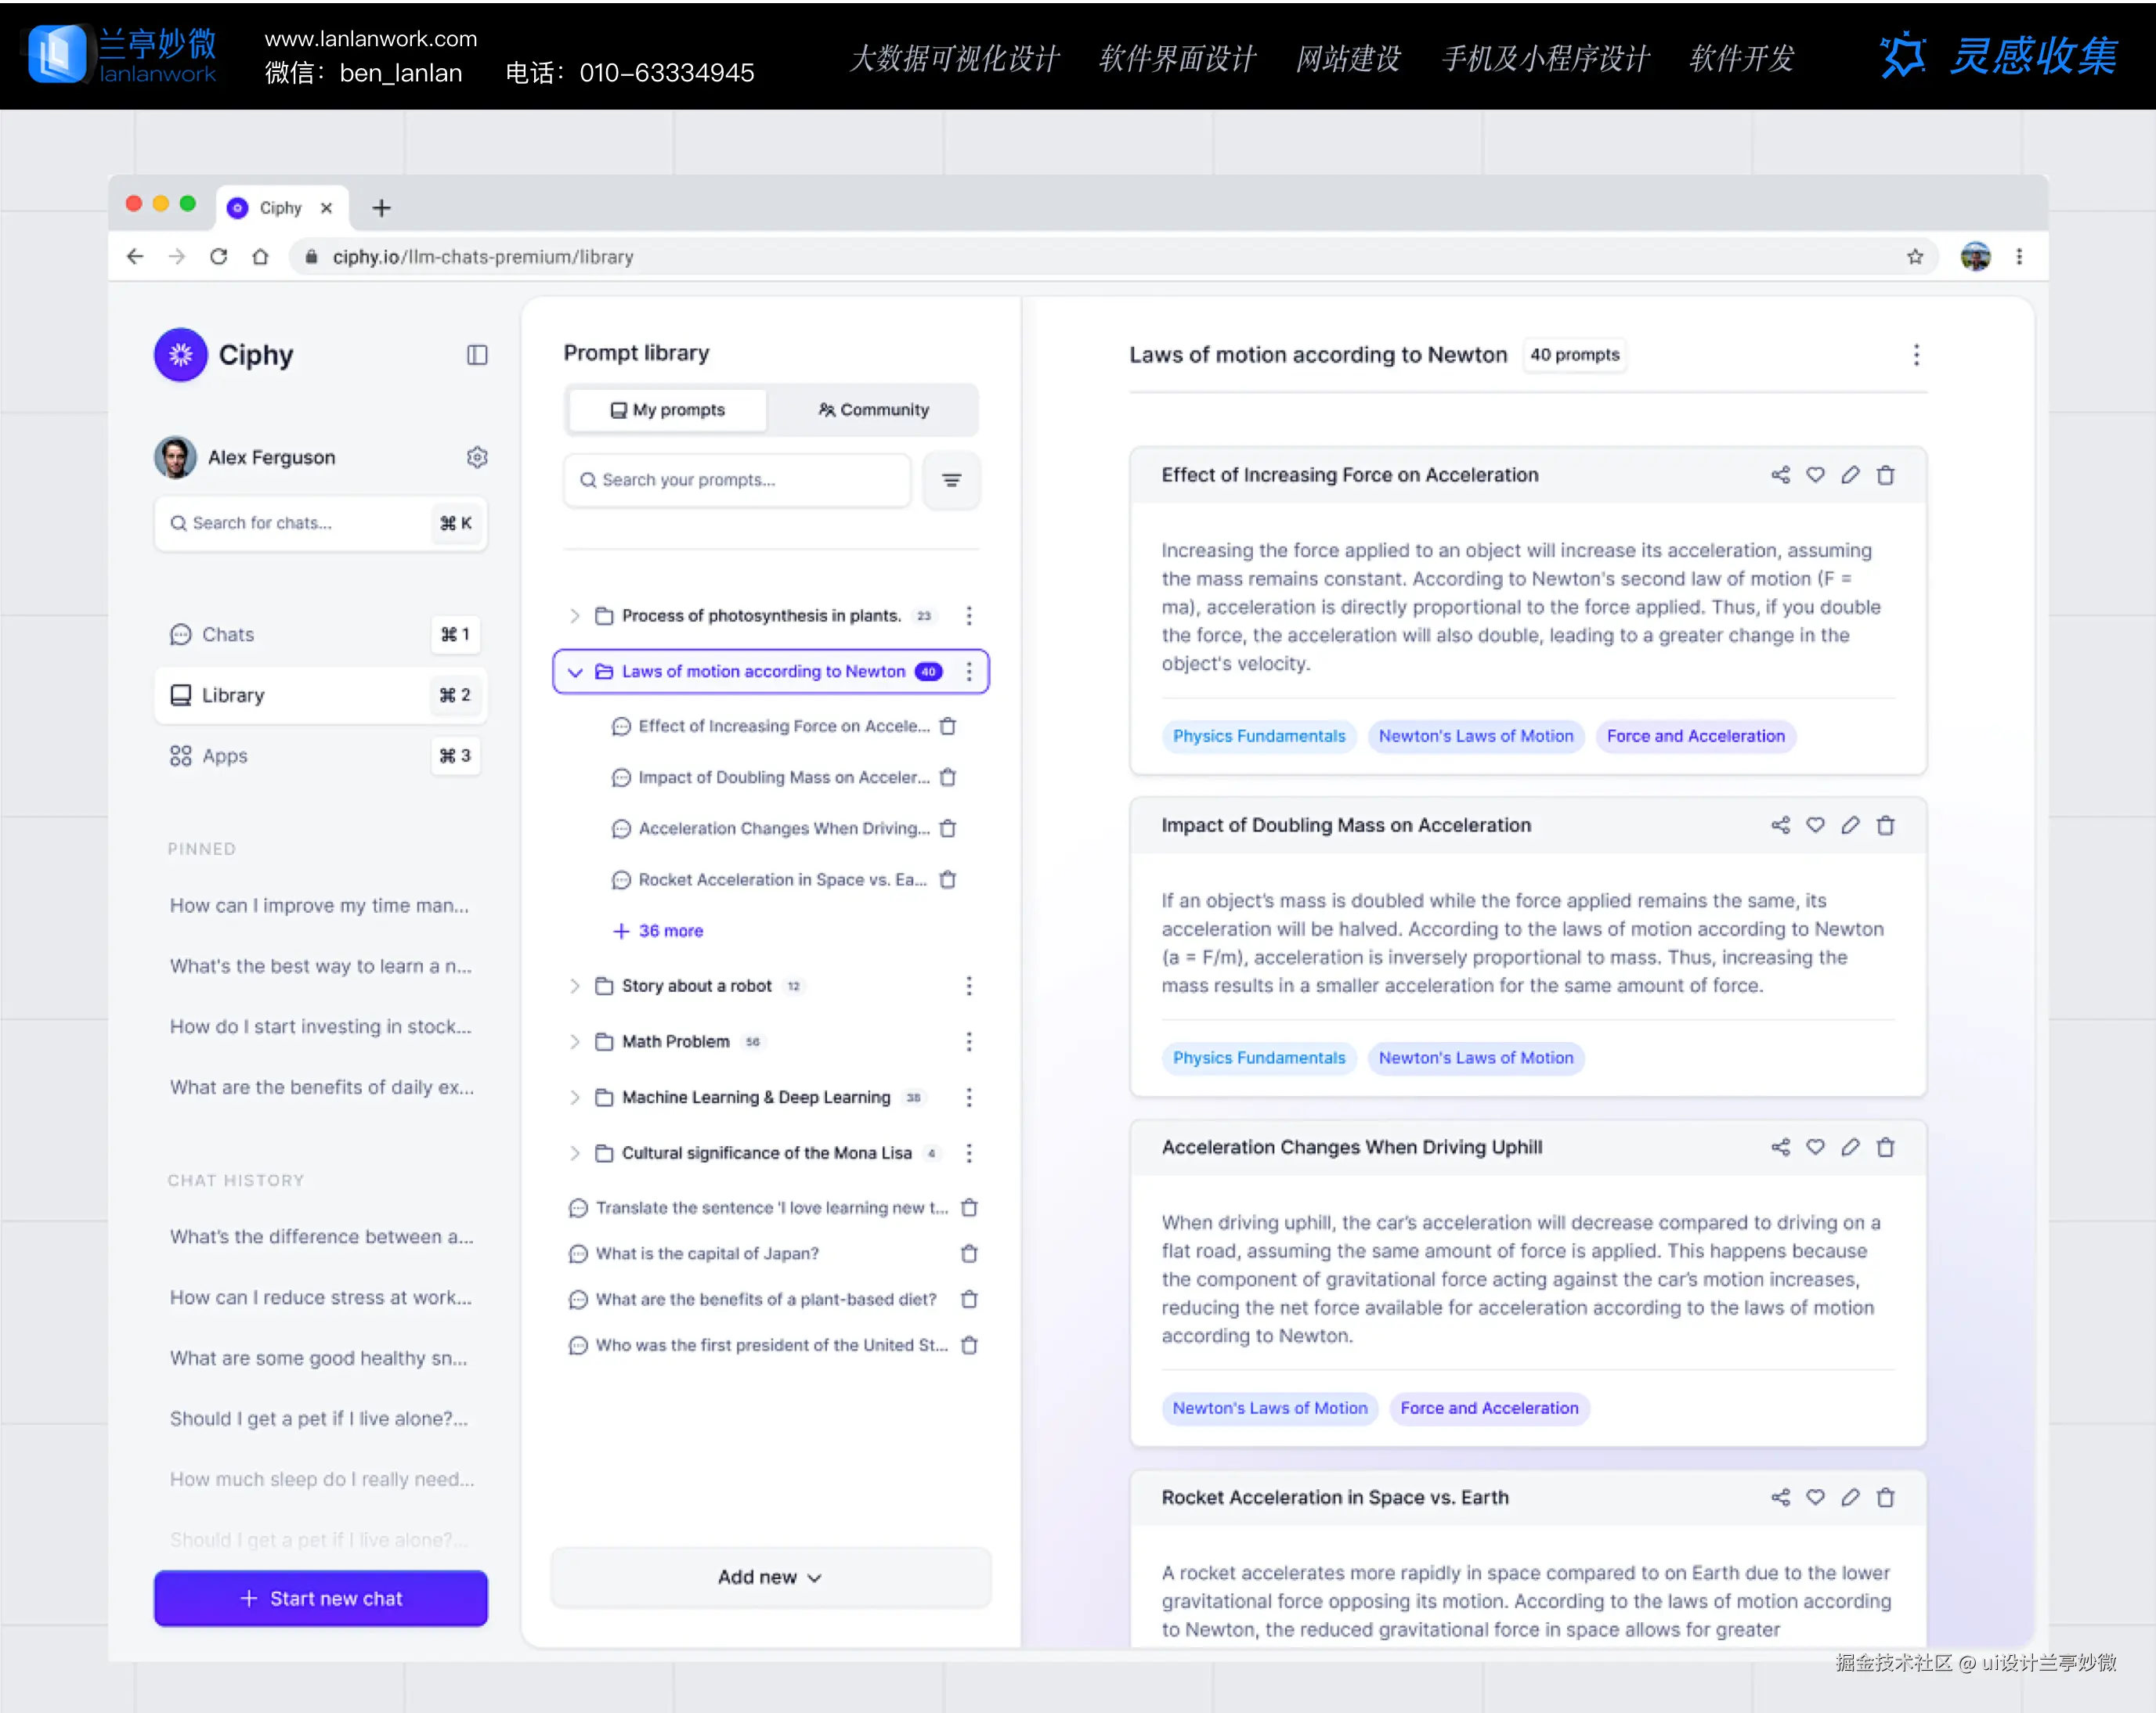The height and width of the screenshot is (1713, 2156).
Task: Open pinned chat 'What are the benefits of daily ex...'
Action: coord(321,1087)
